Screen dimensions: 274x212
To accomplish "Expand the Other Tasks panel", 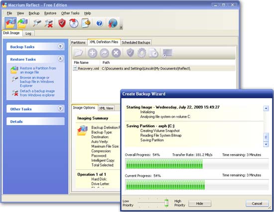I will click(x=60, y=108).
